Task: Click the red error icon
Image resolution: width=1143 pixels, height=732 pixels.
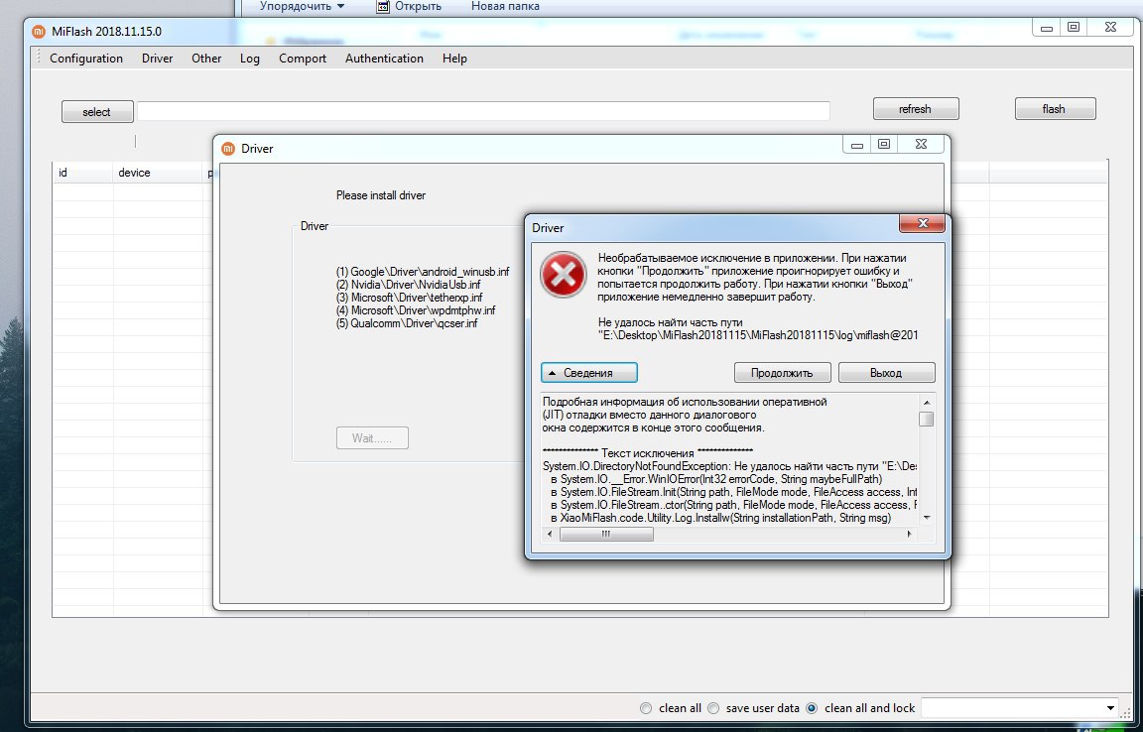Action: (x=563, y=275)
